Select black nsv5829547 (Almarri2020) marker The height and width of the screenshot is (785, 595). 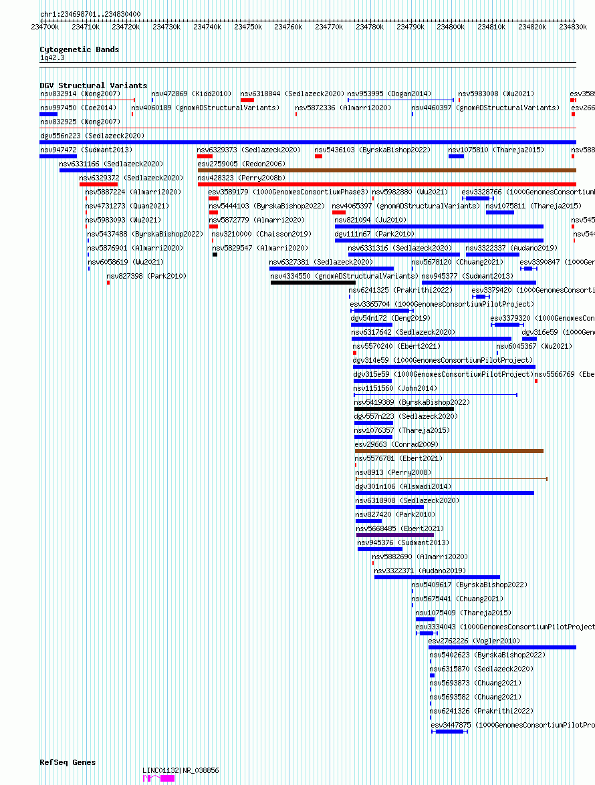tap(215, 255)
